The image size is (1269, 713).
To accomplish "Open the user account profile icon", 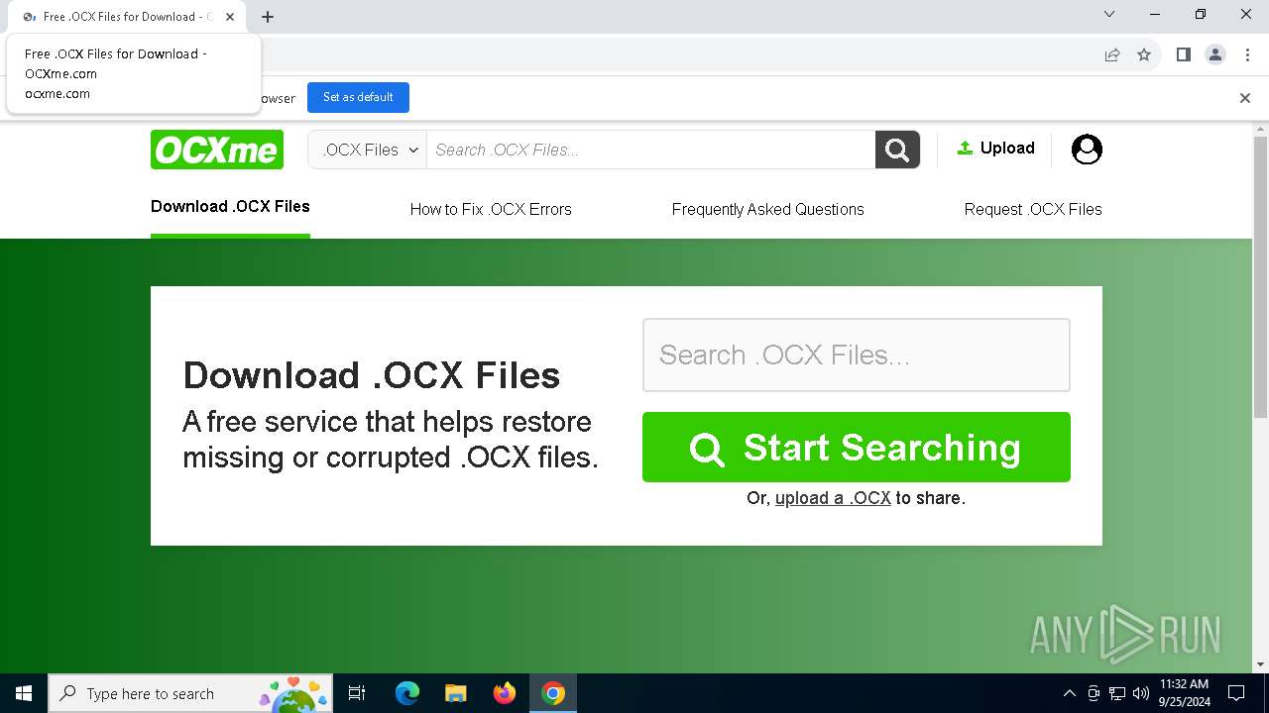I will [x=1087, y=150].
